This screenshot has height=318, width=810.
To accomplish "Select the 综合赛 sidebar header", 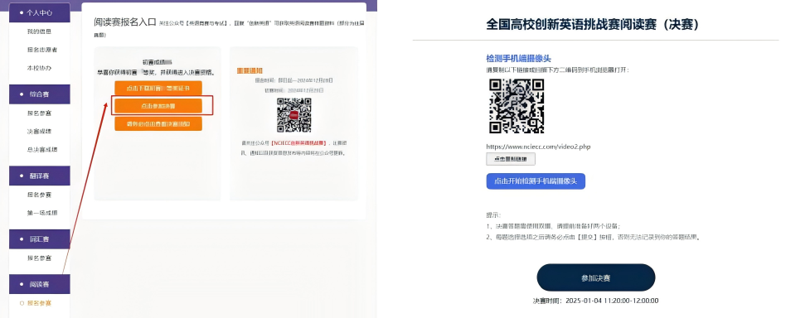I will click(x=39, y=94).
